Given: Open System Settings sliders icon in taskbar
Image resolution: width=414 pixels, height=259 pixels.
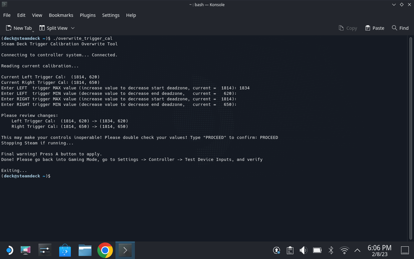Looking at the screenshot, I should pyautogui.click(x=45, y=250).
